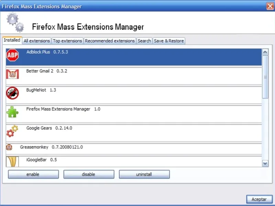Click the extensions list scrollbar thumb
Image resolution: width=275 pixels, height=206 pixels.
[x=265, y=77]
